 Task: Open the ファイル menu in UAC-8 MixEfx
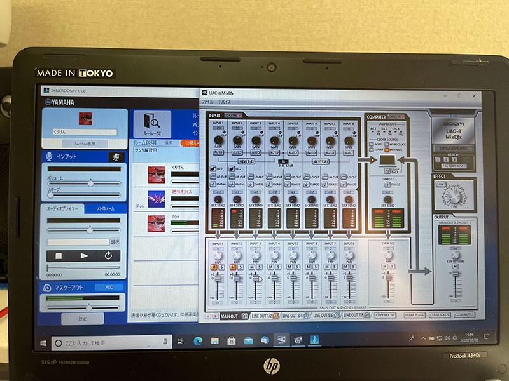click(x=208, y=102)
